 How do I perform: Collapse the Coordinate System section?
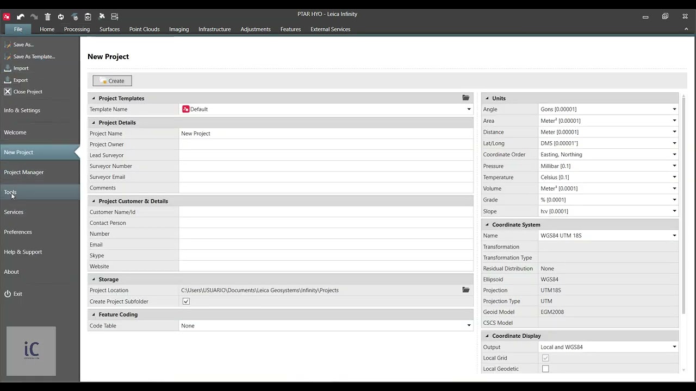pyautogui.click(x=487, y=225)
